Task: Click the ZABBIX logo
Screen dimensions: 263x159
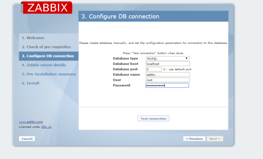Action: [47, 7]
